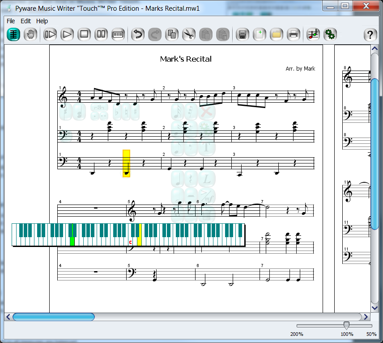Open settings with green gears icon
383x343 pixels.
pos(330,34)
